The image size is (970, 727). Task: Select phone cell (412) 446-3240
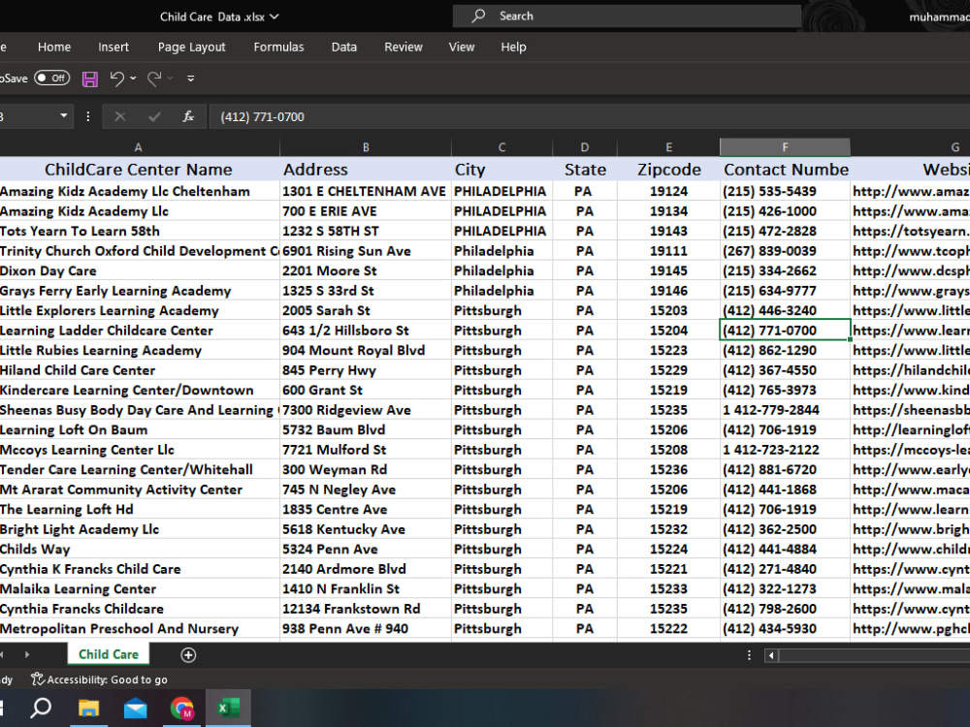tap(785, 310)
